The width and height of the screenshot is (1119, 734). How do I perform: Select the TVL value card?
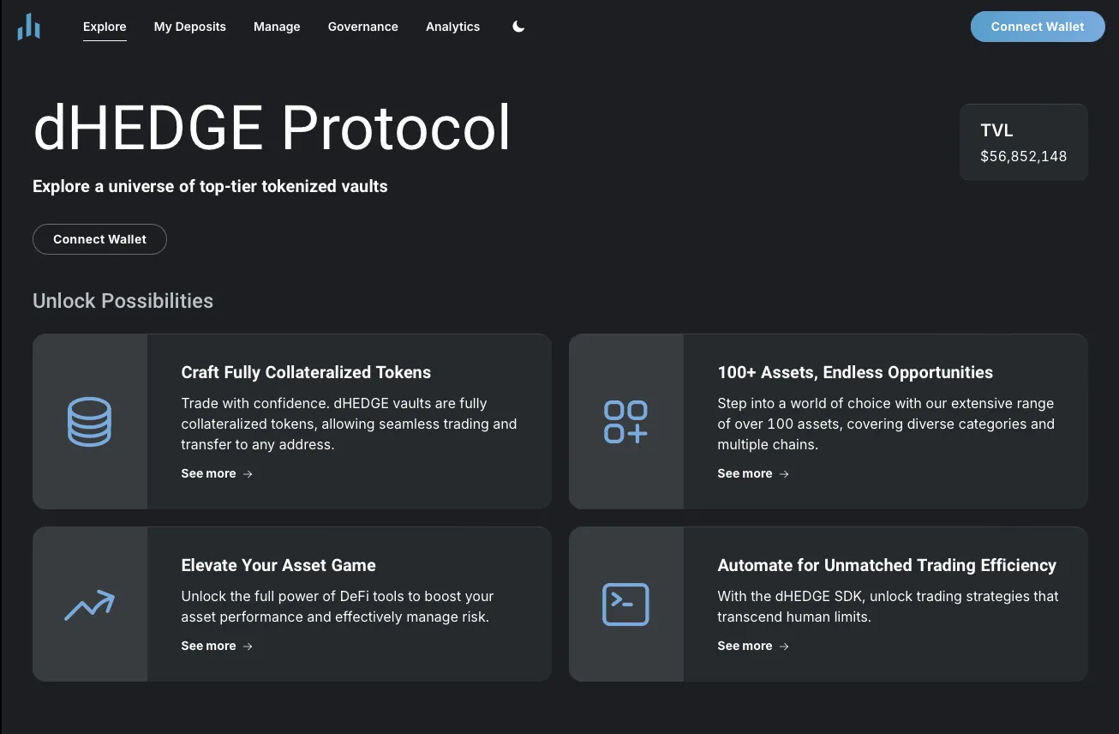point(1023,142)
